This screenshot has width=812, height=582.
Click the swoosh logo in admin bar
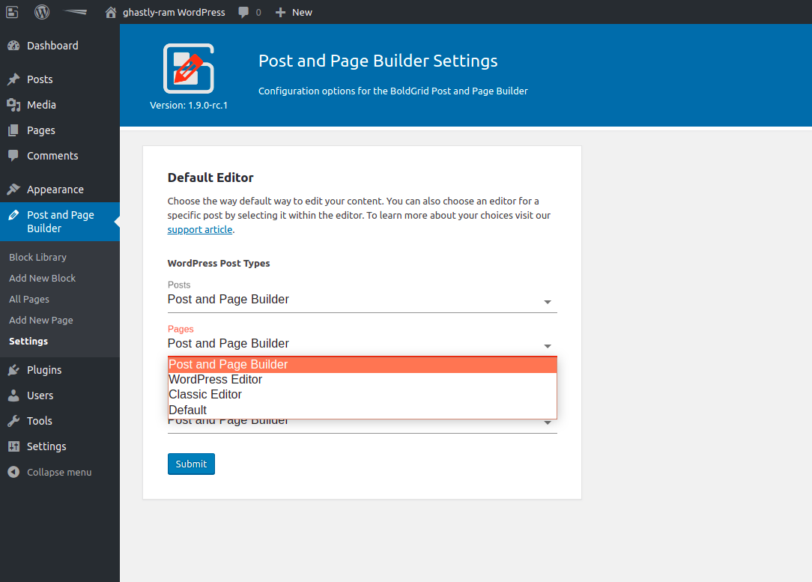tap(76, 12)
